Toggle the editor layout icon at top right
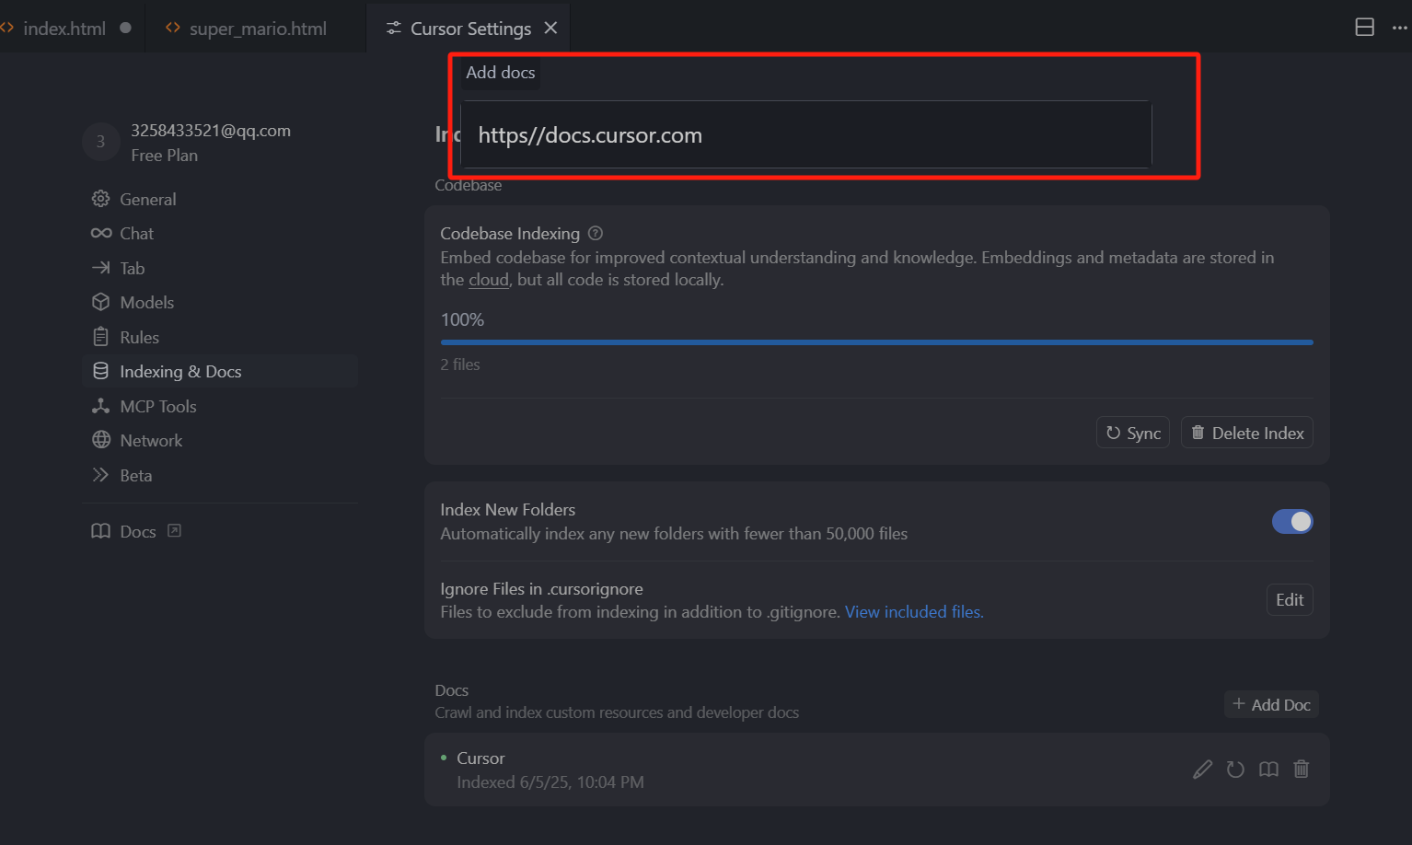 1364,27
